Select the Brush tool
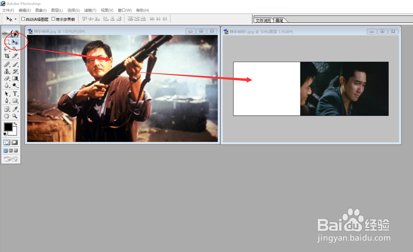 [15, 64]
